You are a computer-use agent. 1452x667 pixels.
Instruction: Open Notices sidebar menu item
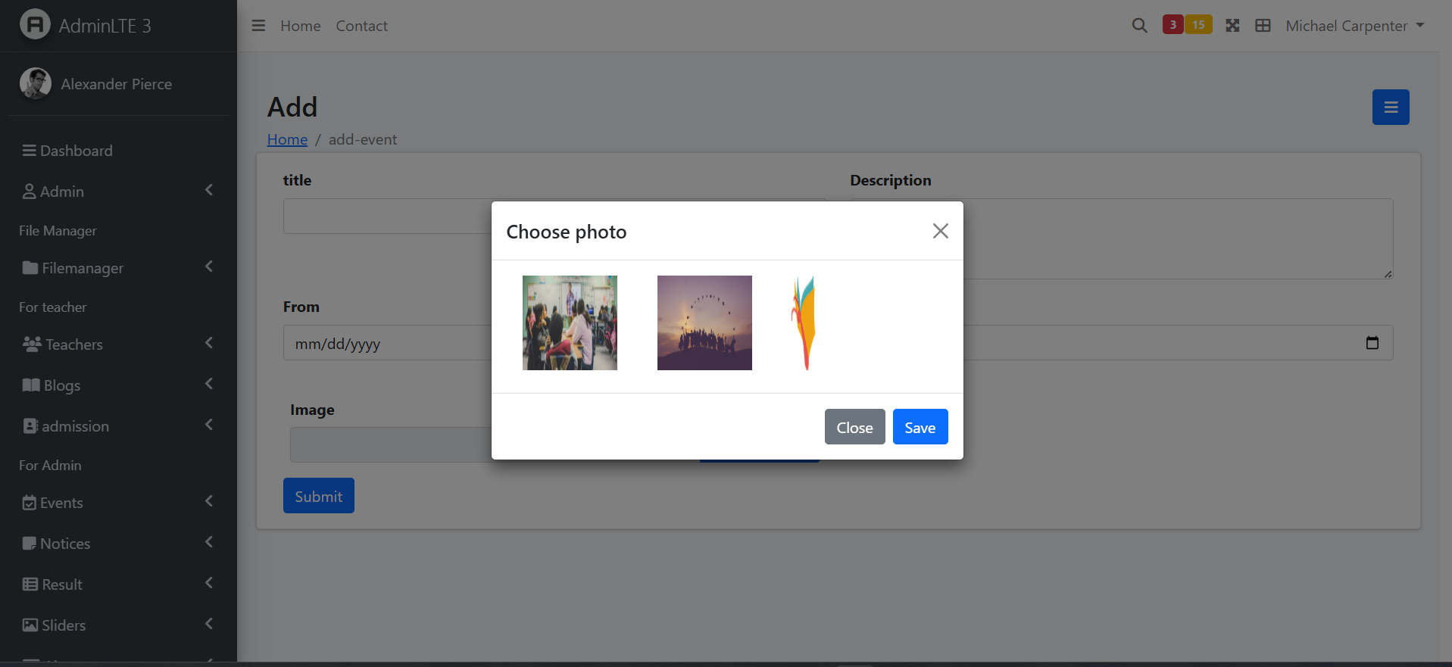pyautogui.click(x=118, y=544)
